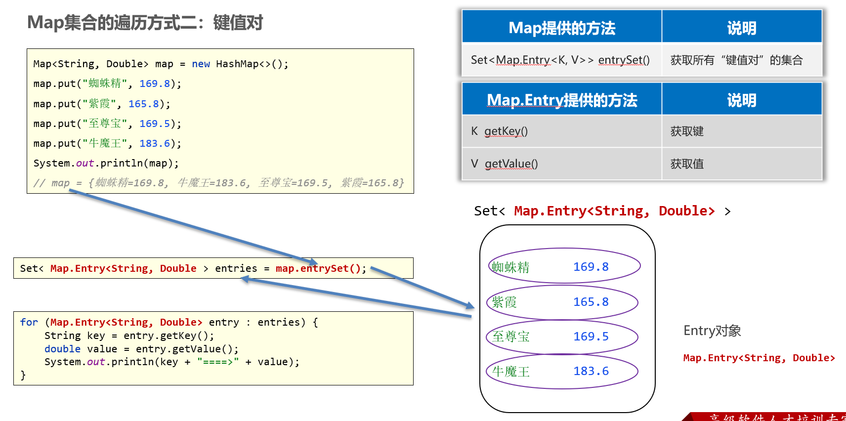Click the 'K getKey()' table cell
846x421 pixels.
562,131
